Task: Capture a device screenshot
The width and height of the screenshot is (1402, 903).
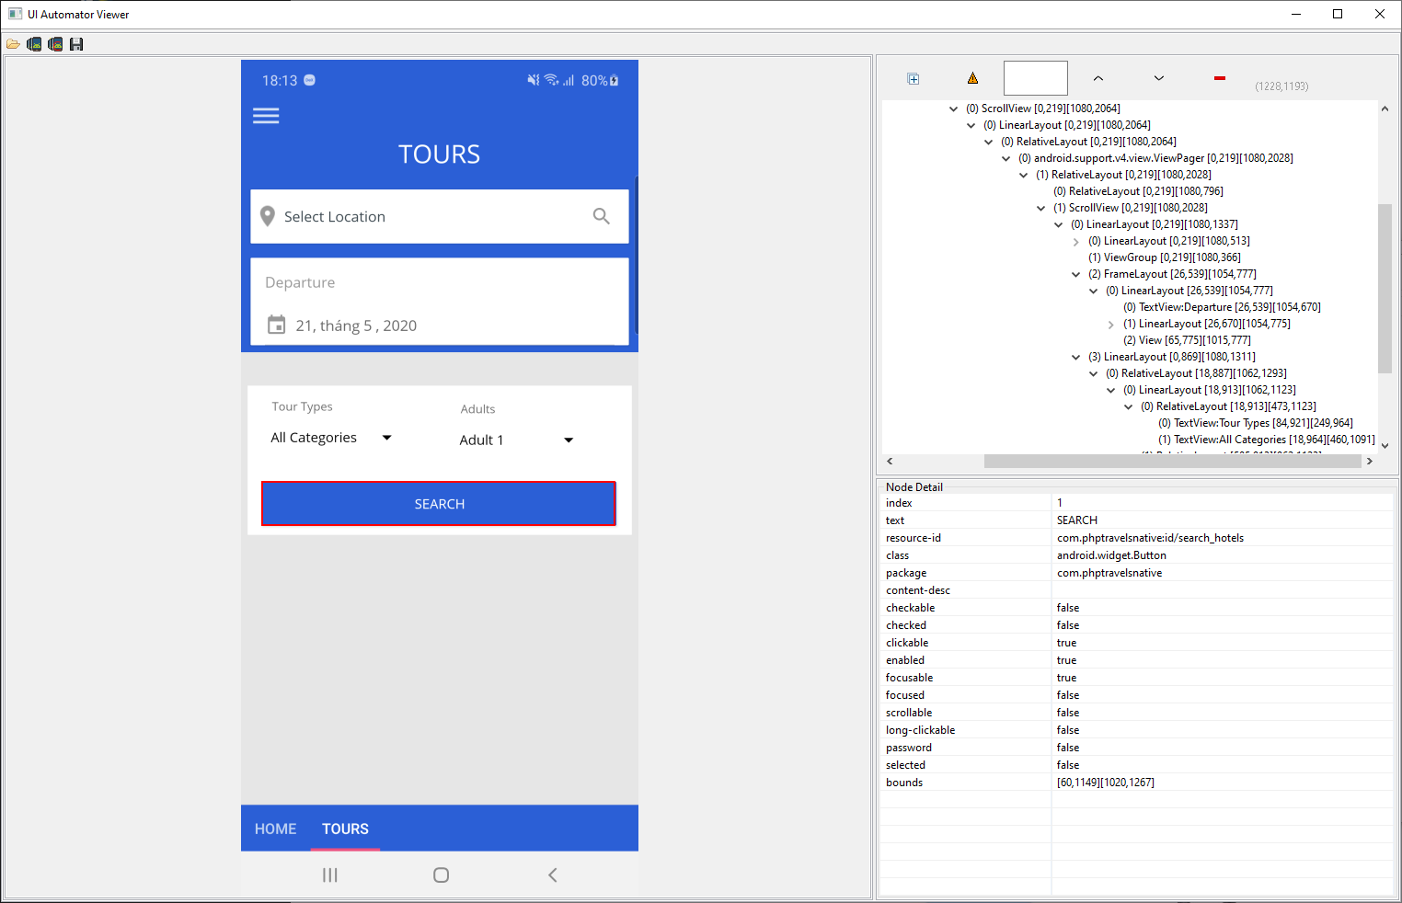Action: click(x=34, y=44)
